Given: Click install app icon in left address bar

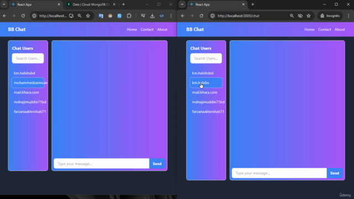Looking at the screenshot, I should tap(71, 16).
